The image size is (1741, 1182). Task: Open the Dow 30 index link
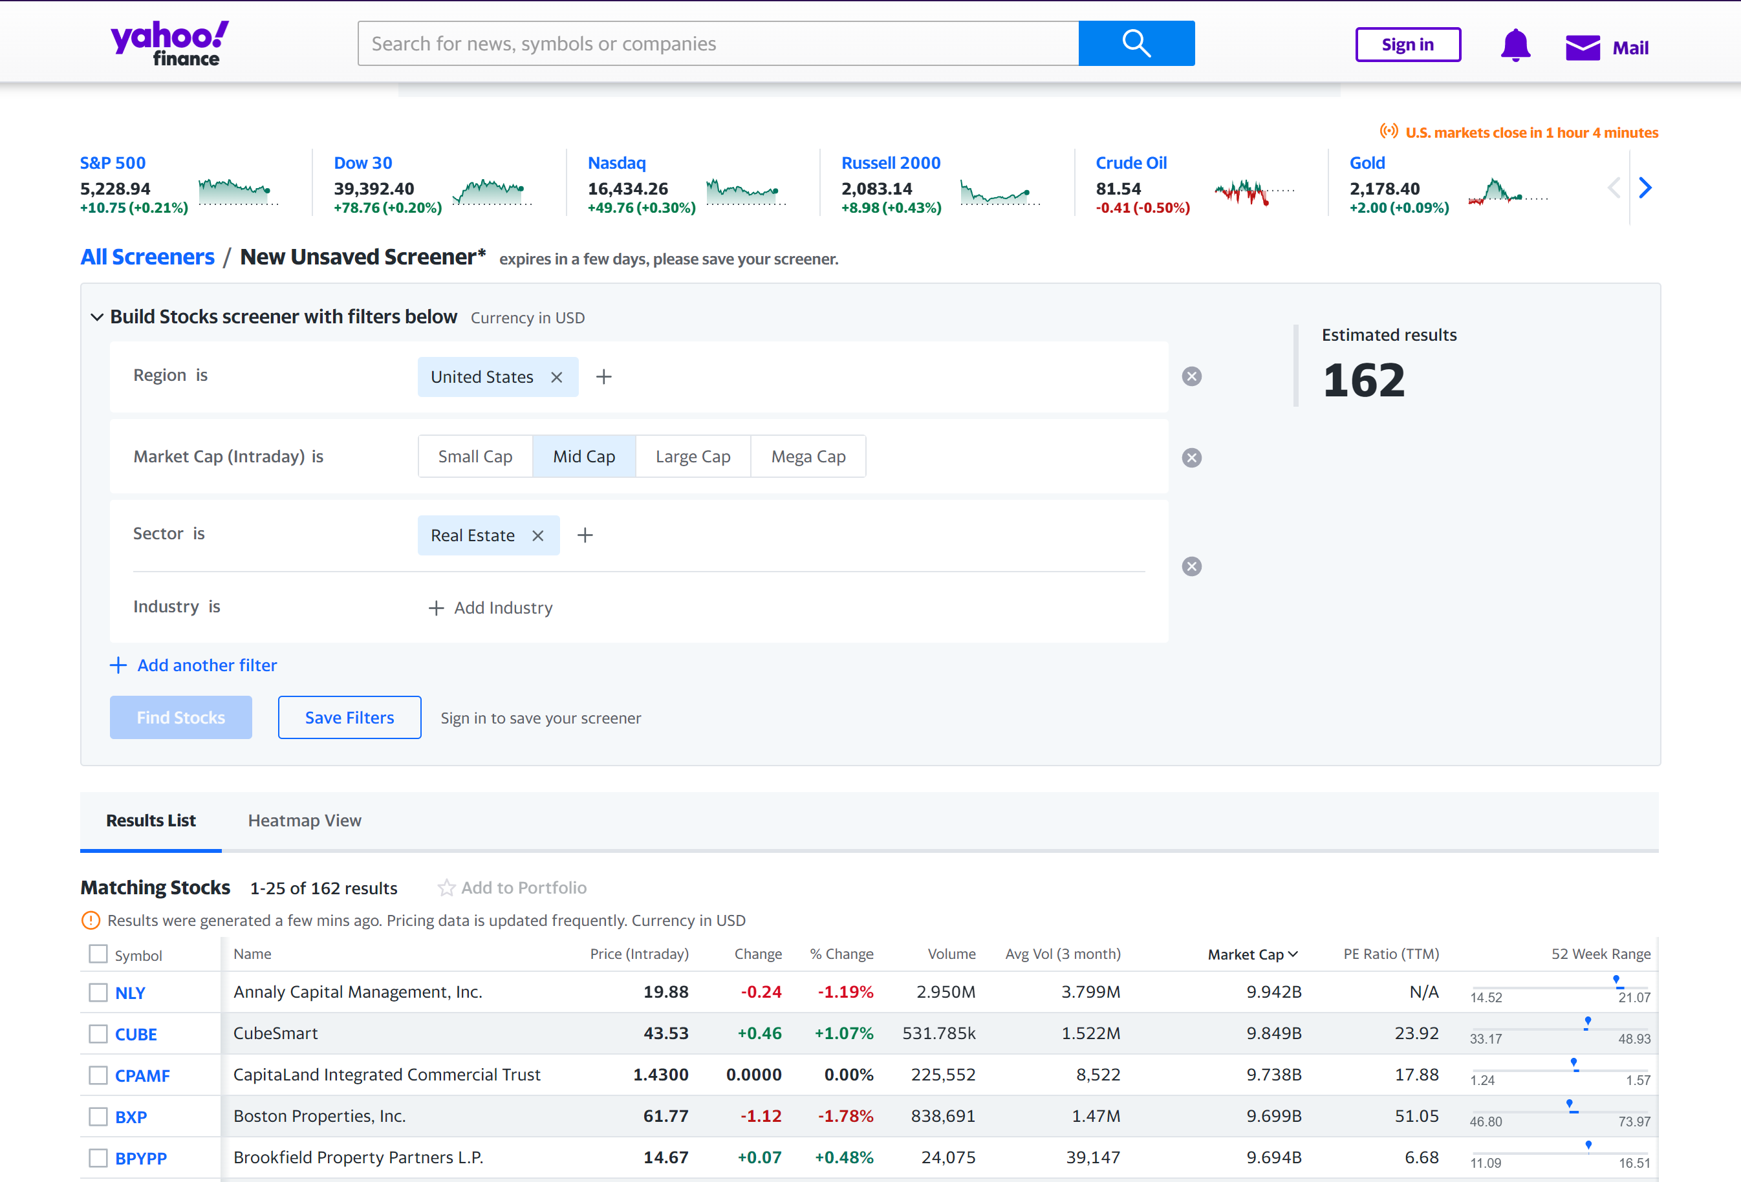tap(363, 162)
